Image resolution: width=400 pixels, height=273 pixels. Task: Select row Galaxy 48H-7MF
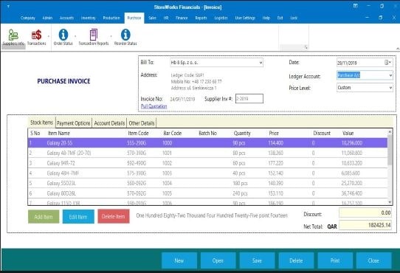[x=207, y=173]
